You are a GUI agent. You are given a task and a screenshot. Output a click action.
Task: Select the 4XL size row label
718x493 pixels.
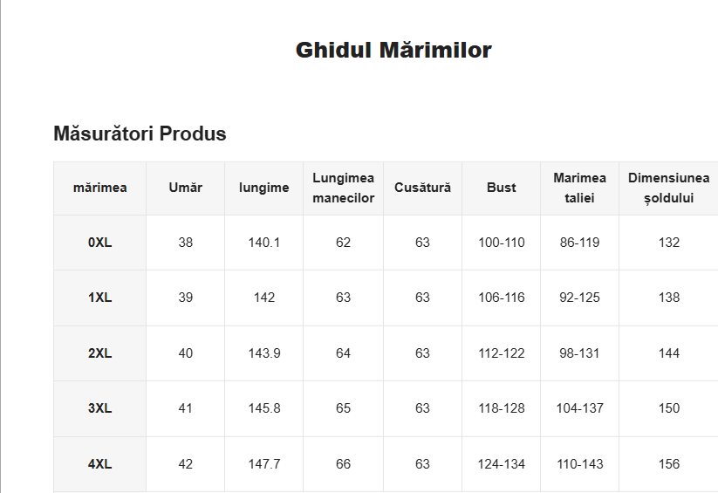[100, 464]
